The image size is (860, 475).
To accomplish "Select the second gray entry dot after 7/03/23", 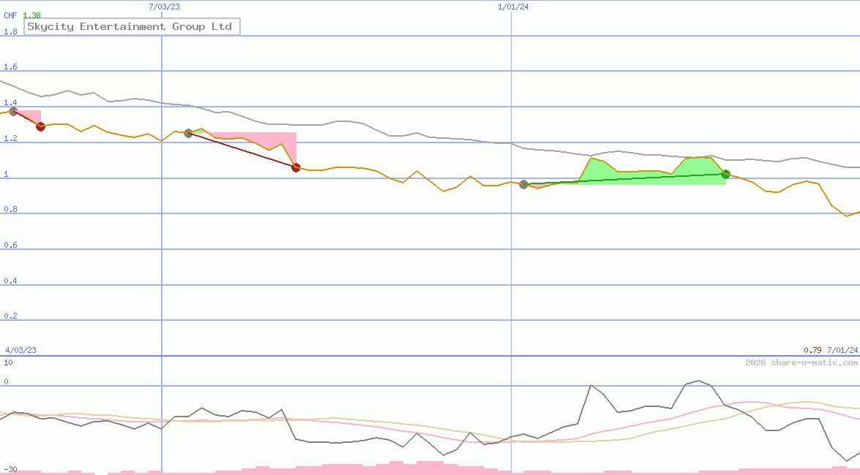I will (x=188, y=133).
